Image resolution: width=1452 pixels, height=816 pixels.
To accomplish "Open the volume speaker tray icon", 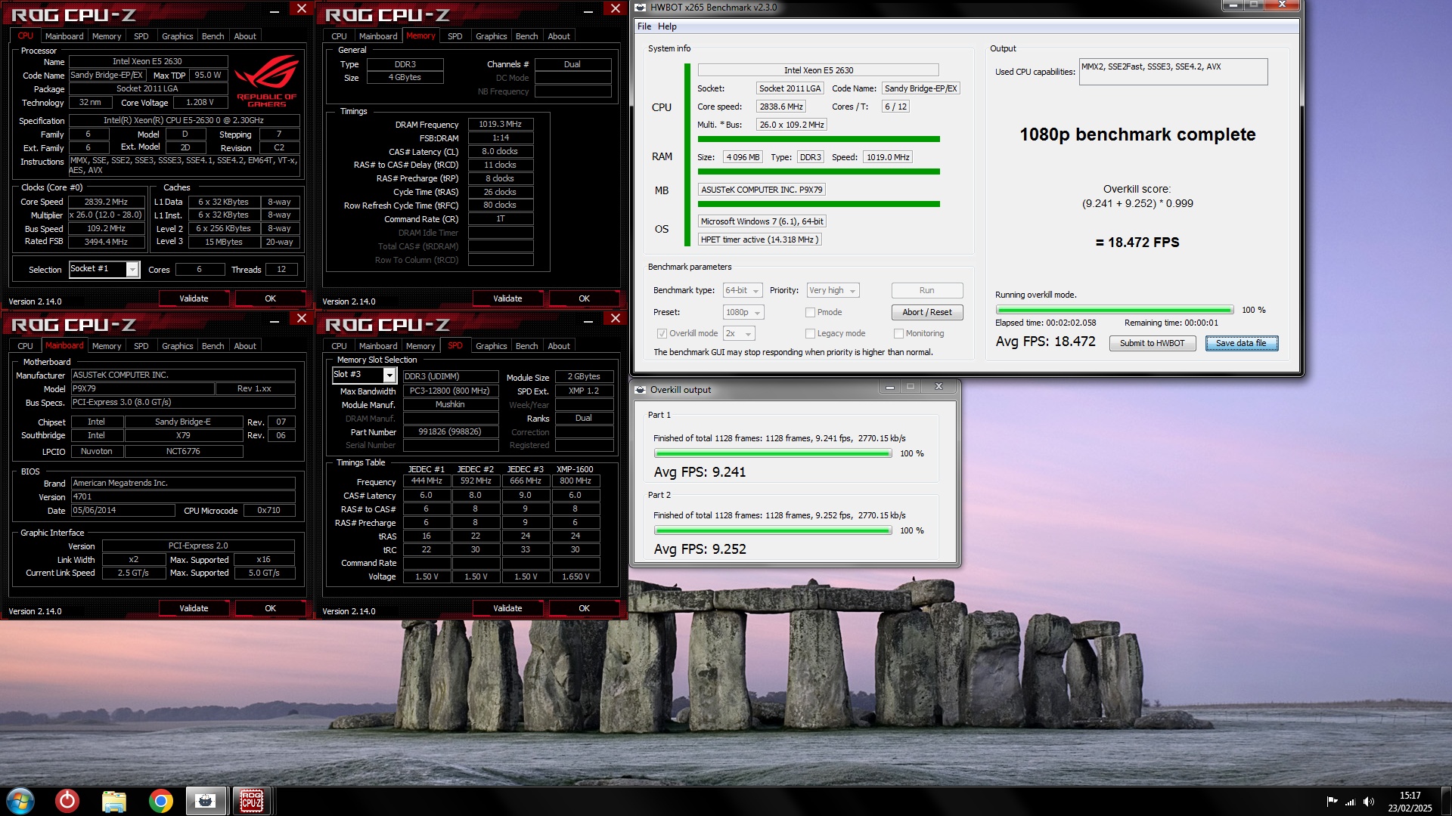I will [x=1368, y=802].
